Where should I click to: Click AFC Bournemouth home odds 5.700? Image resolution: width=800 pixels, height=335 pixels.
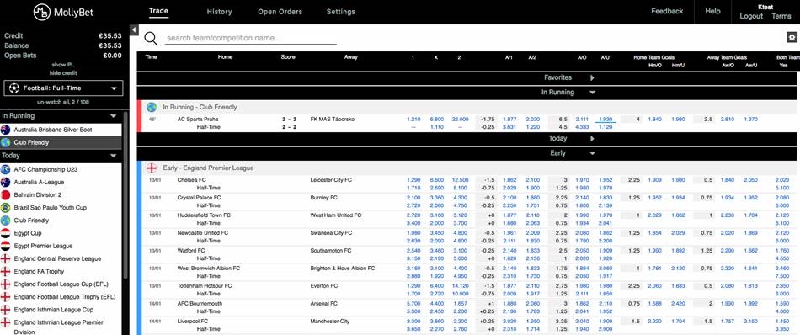tap(413, 304)
